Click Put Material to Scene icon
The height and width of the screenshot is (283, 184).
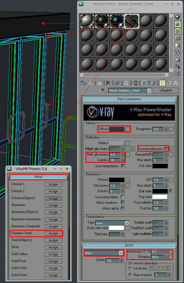coord(90,83)
